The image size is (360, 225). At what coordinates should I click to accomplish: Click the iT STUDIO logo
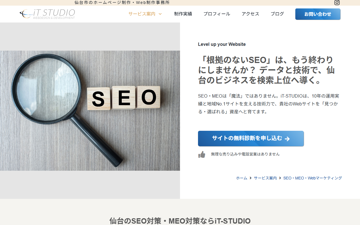point(47,14)
